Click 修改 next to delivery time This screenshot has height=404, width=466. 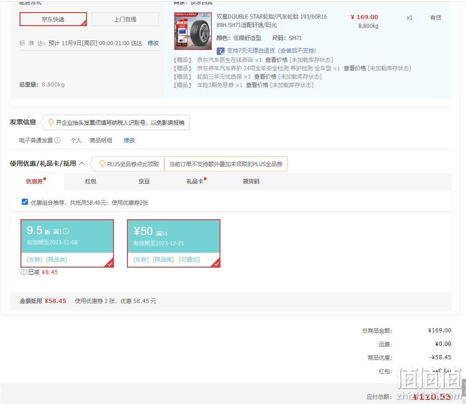pyautogui.click(x=153, y=43)
